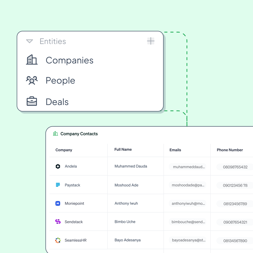Image resolution: width=253 pixels, height=253 pixels.
Task: Click the Deals briefcase icon
Action: click(32, 101)
